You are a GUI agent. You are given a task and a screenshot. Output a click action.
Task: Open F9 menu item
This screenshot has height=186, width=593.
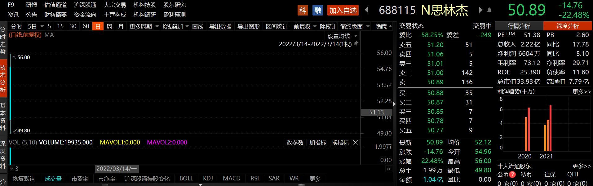11,5
